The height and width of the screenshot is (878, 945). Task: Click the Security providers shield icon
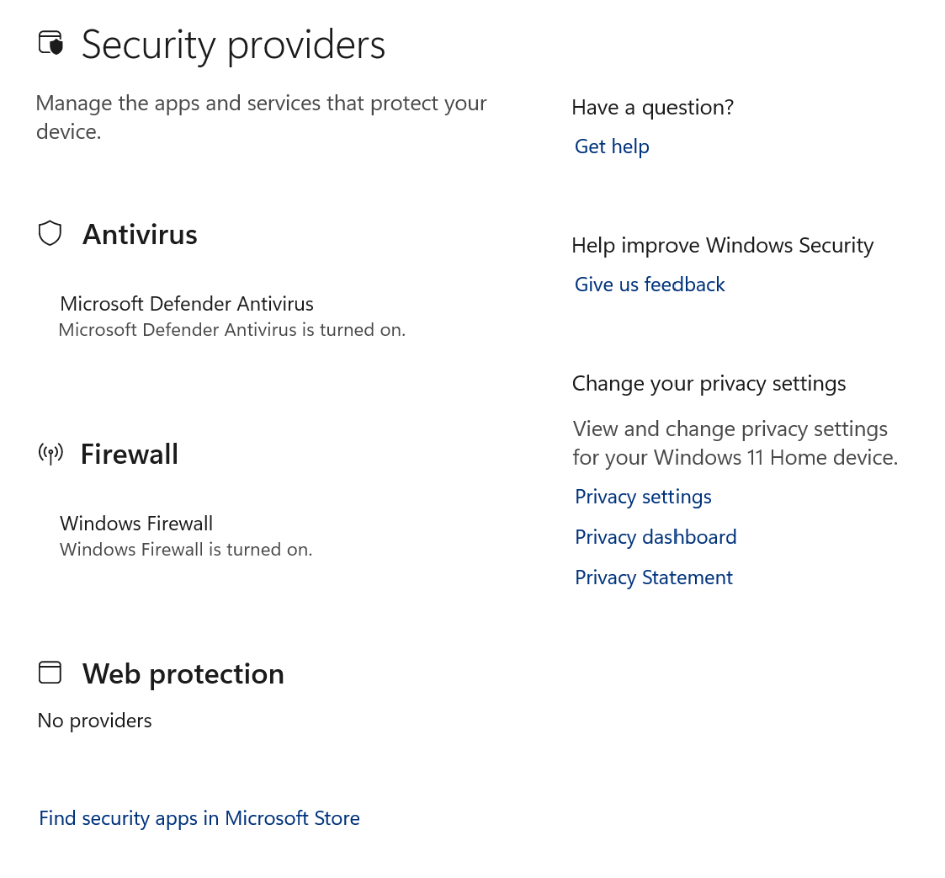tap(51, 43)
